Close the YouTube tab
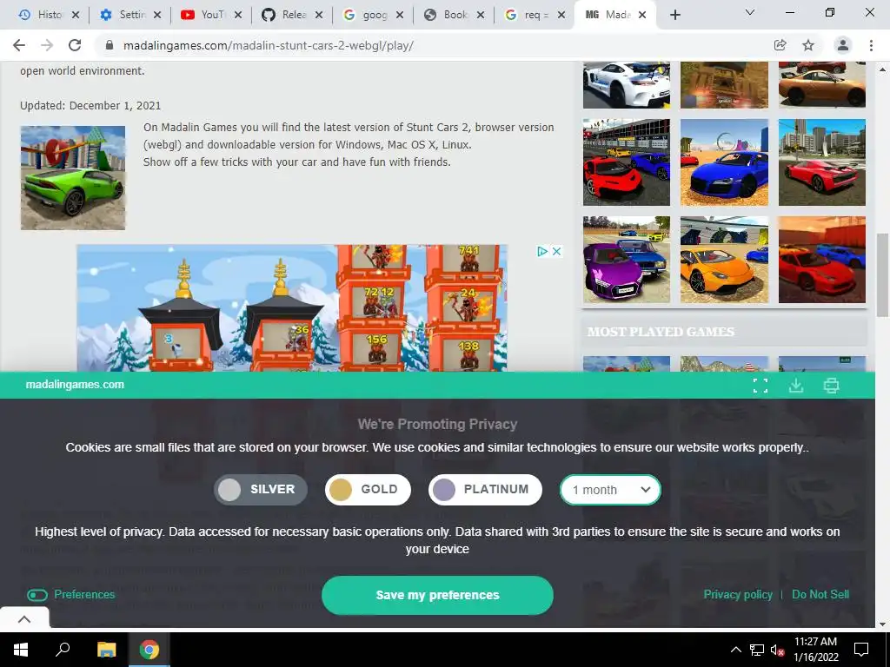Viewport: 890px width, 667px height. (238, 16)
